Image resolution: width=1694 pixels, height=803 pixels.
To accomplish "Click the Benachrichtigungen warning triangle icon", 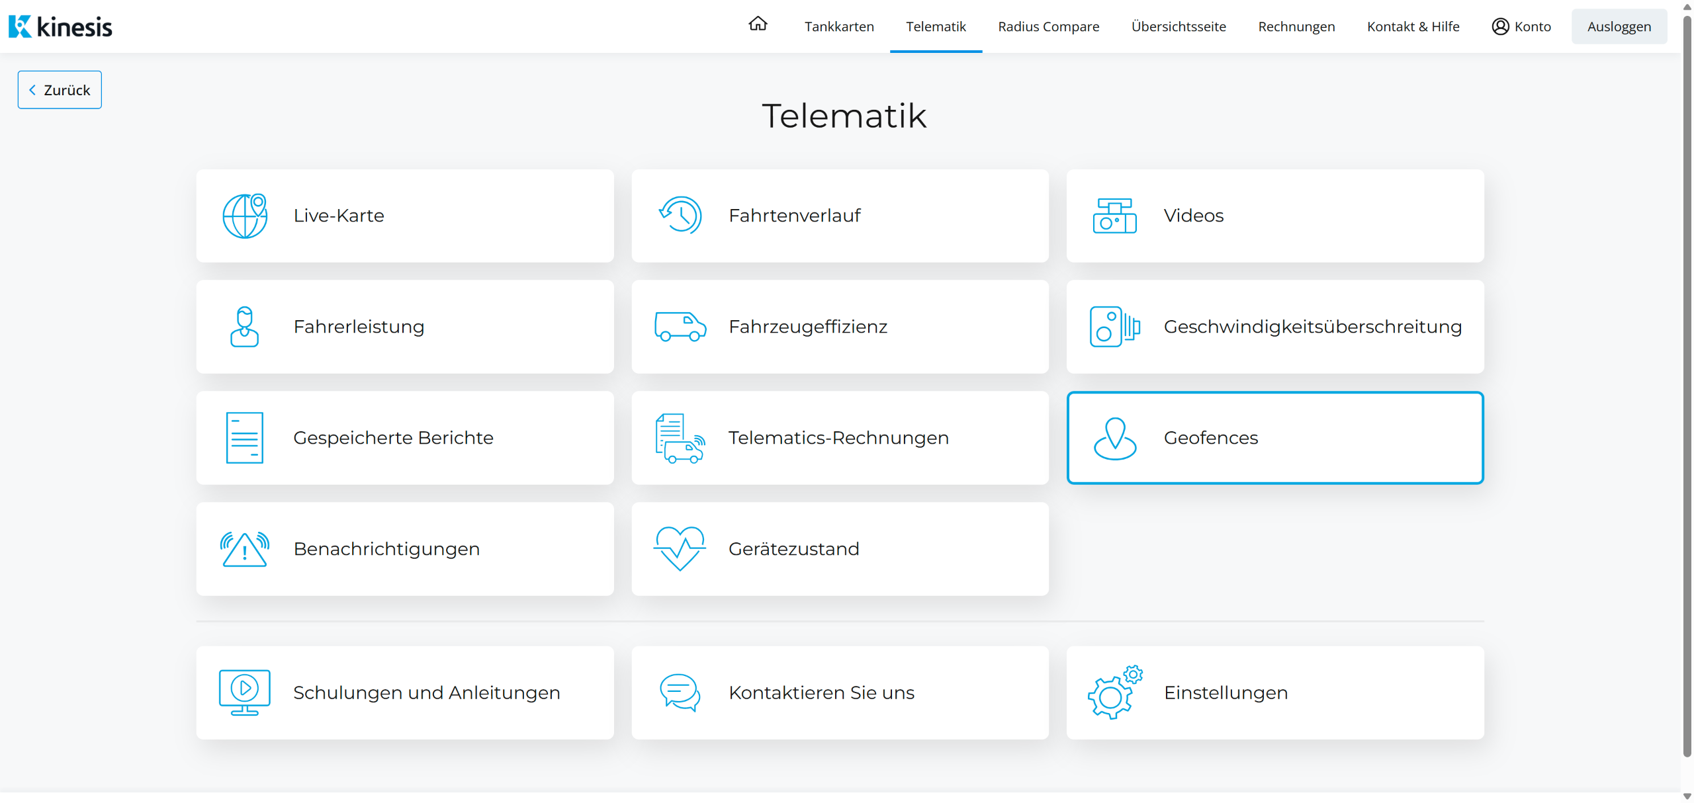I will click(x=244, y=549).
